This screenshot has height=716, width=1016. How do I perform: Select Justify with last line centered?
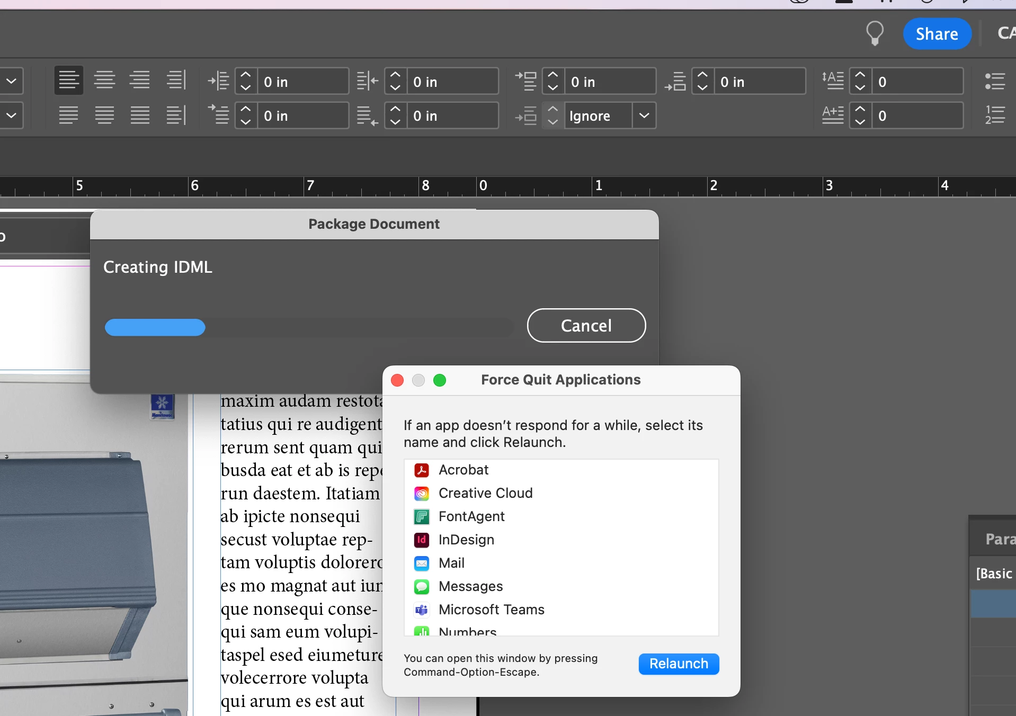(104, 115)
